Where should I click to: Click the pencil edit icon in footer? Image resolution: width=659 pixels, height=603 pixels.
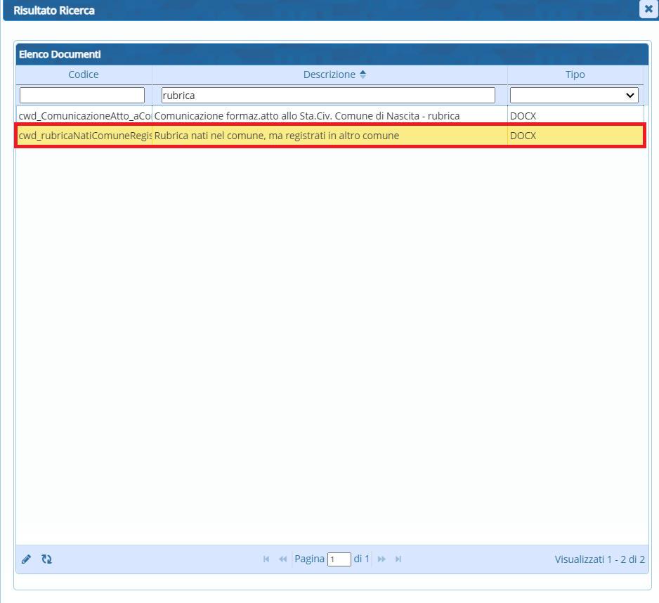point(26,559)
